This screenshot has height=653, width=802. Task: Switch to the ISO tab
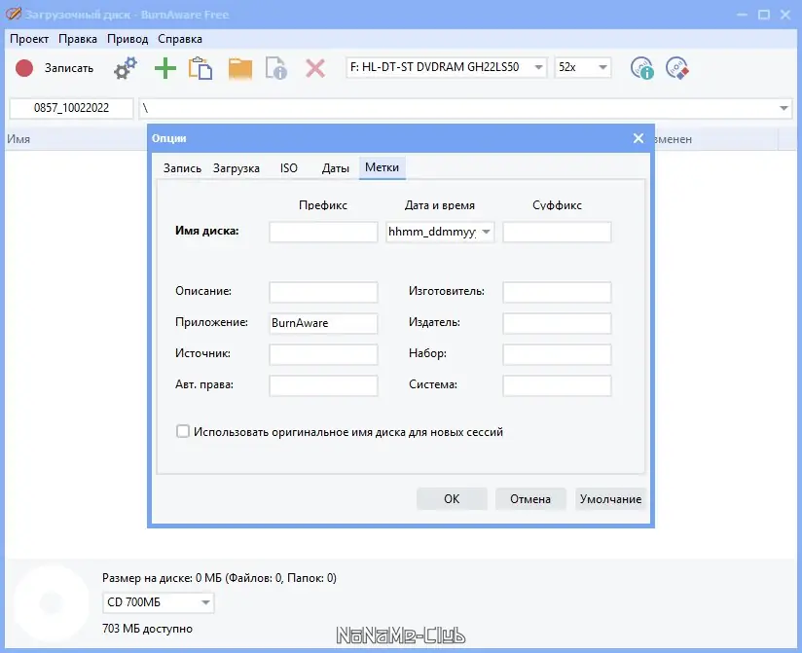coord(288,168)
